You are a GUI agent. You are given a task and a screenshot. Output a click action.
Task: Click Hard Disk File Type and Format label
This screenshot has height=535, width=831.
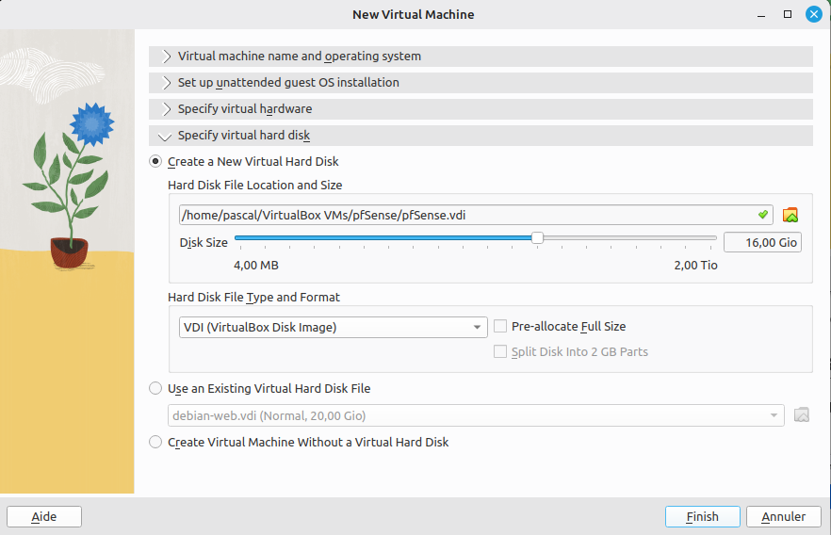pos(253,298)
